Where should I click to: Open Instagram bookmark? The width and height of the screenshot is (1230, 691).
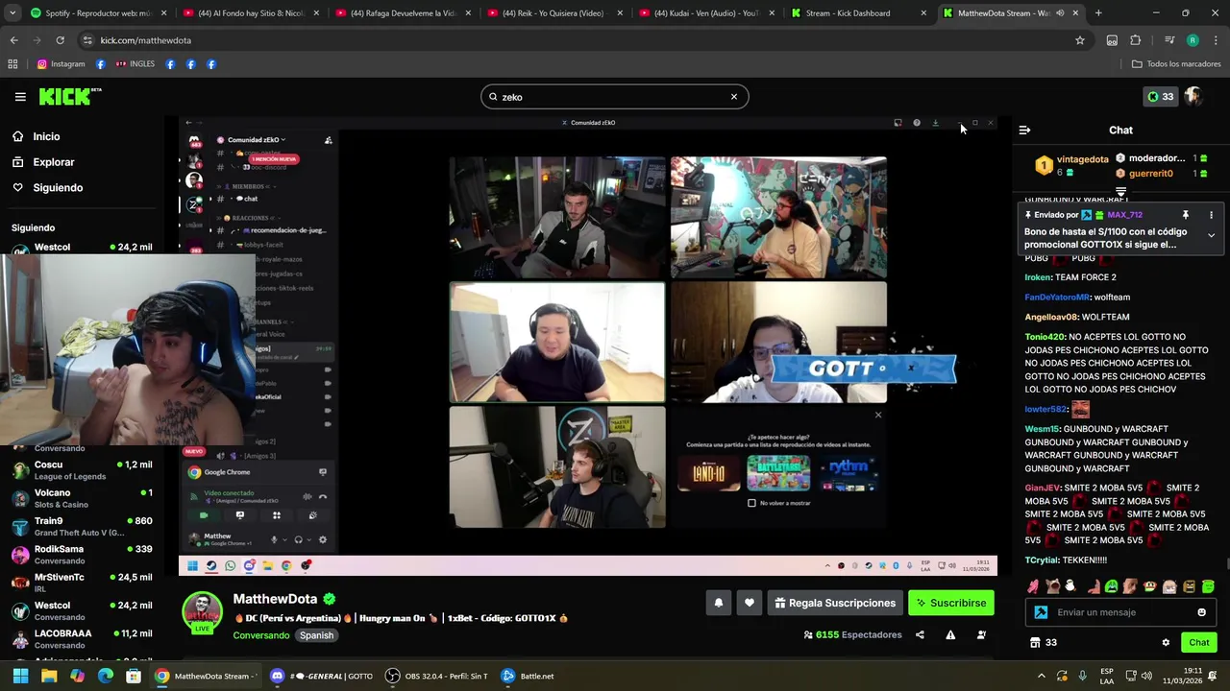pyautogui.click(x=61, y=64)
